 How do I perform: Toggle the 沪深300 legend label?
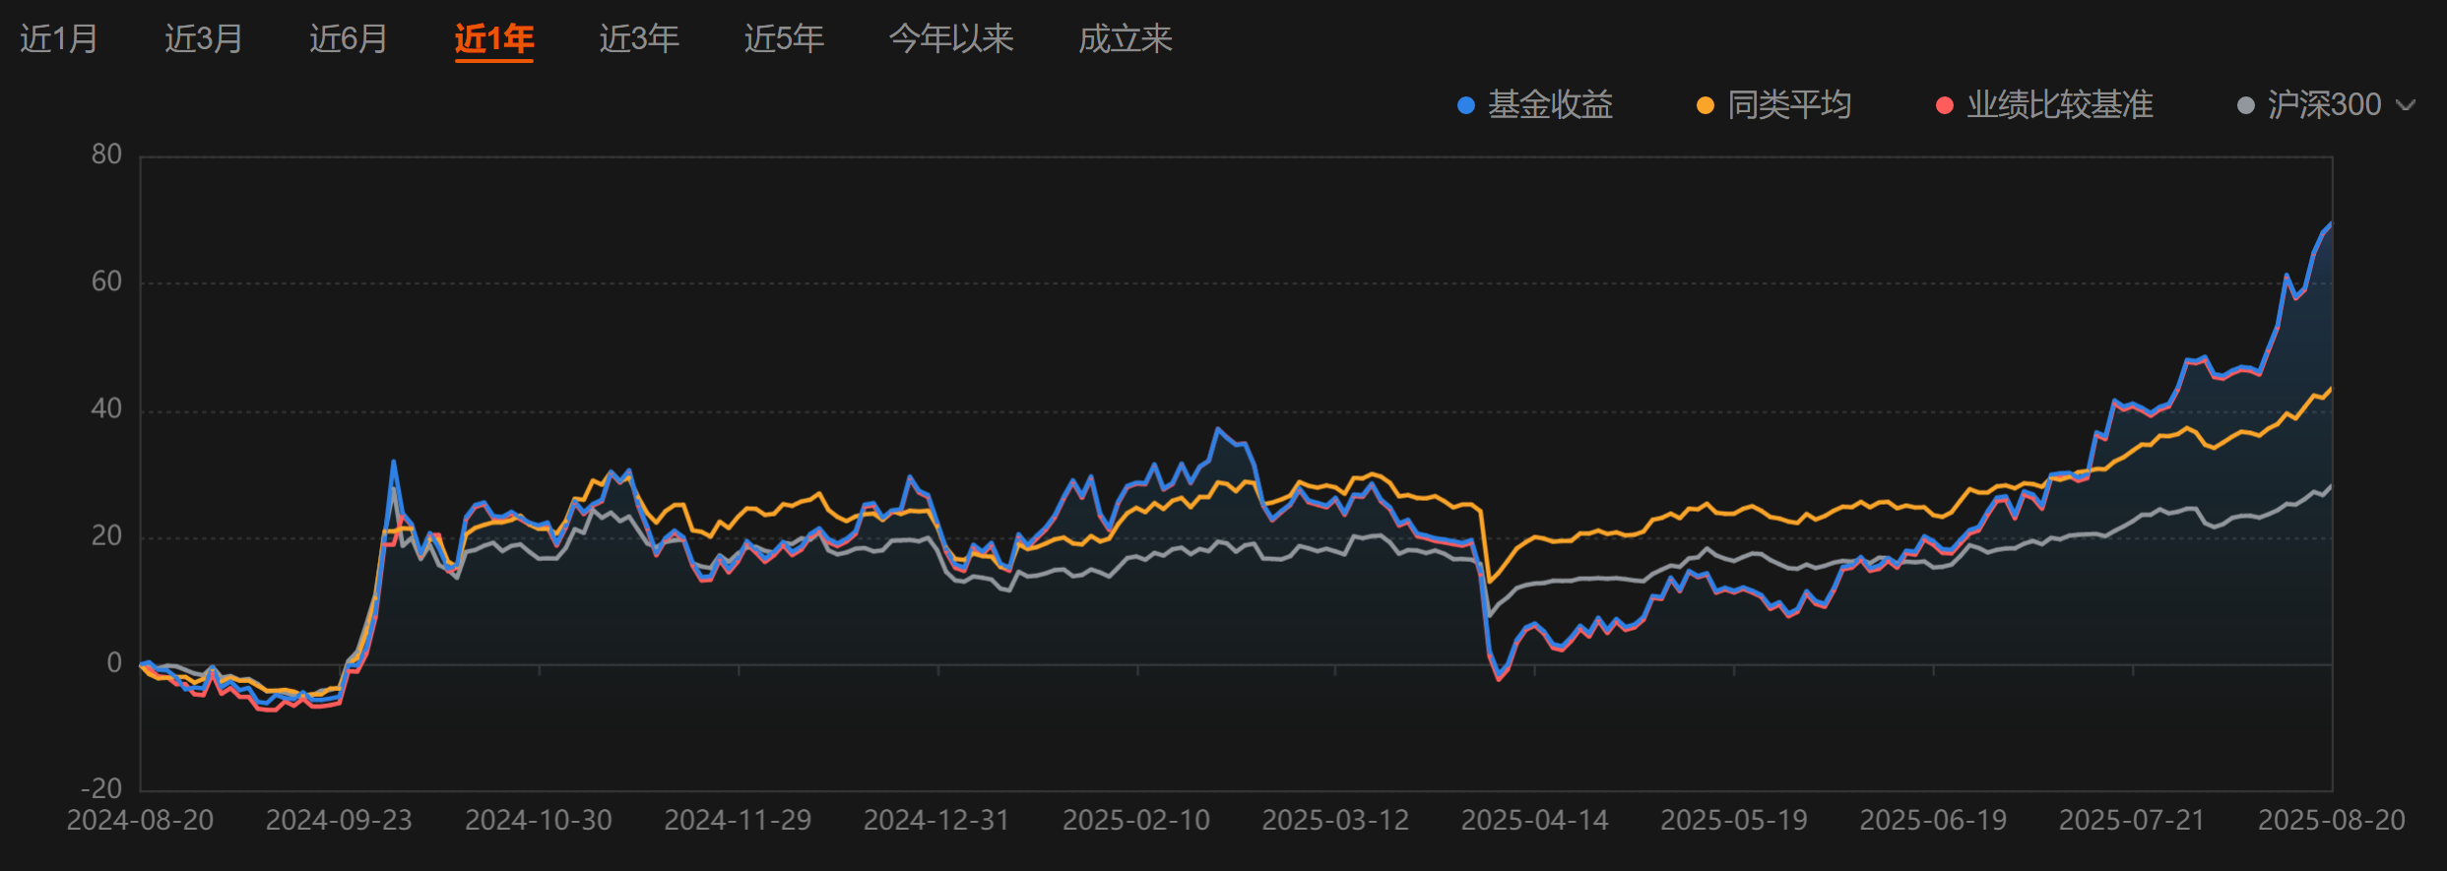(2324, 104)
